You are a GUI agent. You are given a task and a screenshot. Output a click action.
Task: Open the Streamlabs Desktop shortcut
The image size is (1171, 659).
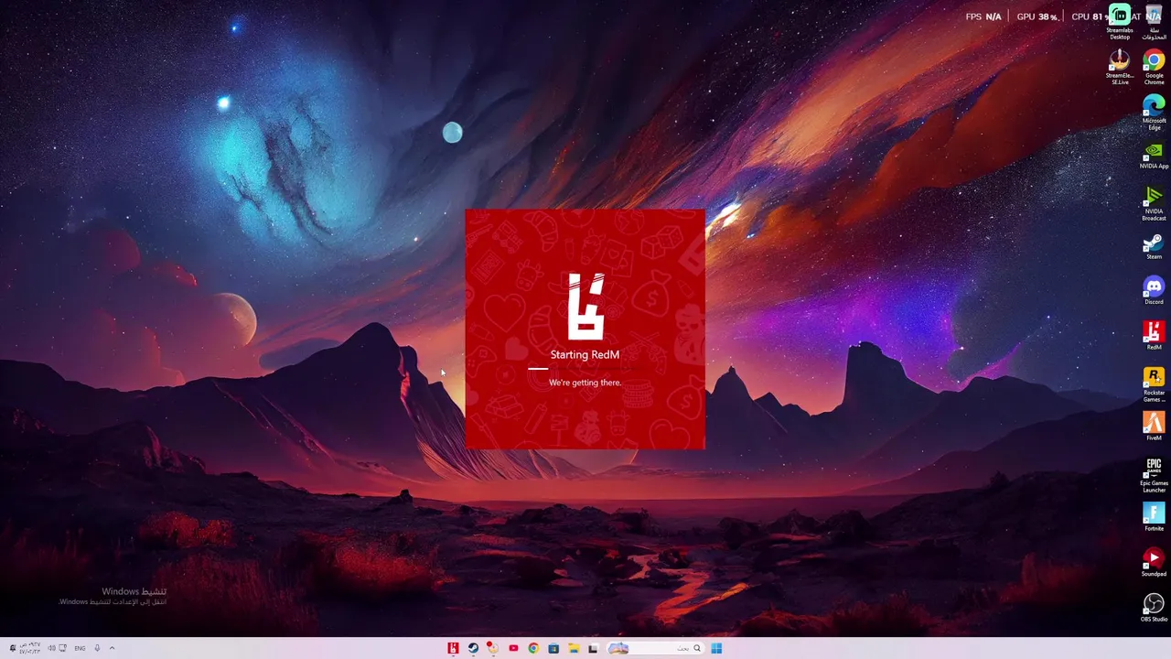(1120, 22)
